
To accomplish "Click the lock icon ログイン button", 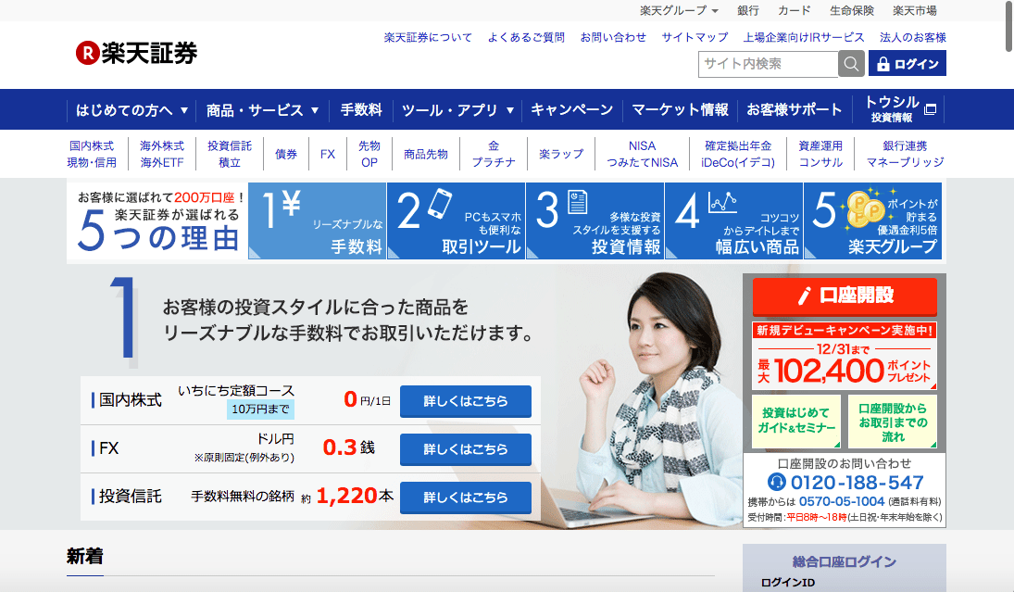I will [x=908, y=64].
